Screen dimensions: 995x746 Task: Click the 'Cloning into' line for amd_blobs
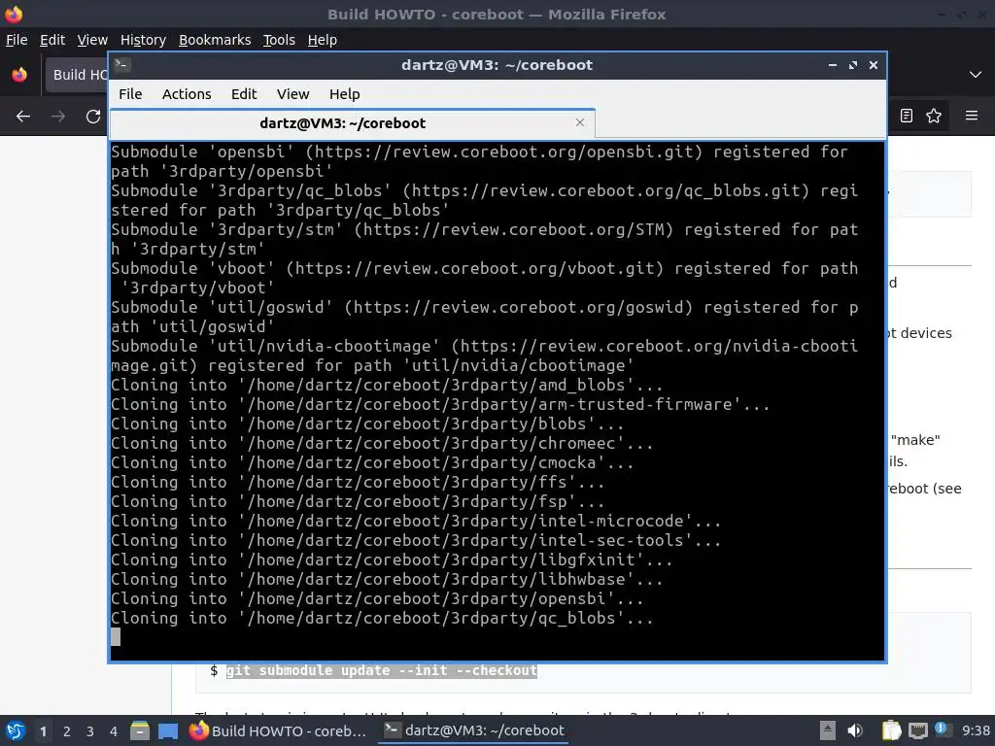coord(387,385)
